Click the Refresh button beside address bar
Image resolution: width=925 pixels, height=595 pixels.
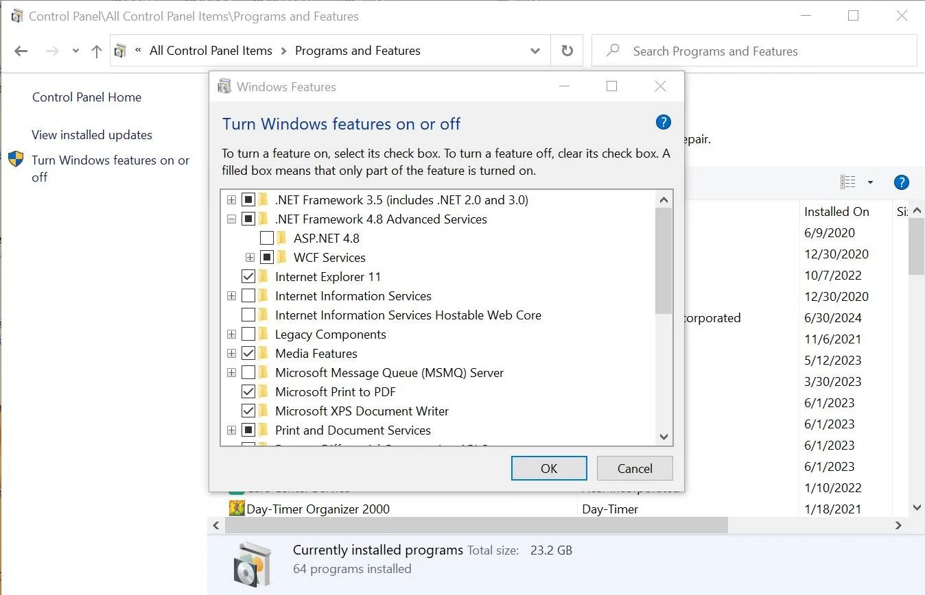pyautogui.click(x=567, y=51)
